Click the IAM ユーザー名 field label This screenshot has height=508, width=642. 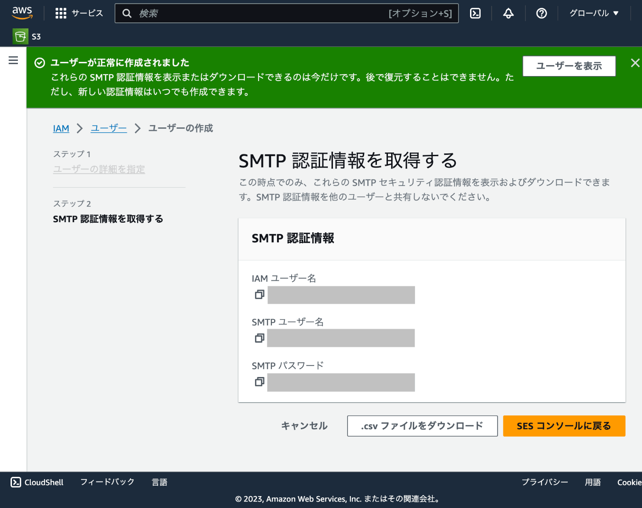point(284,278)
